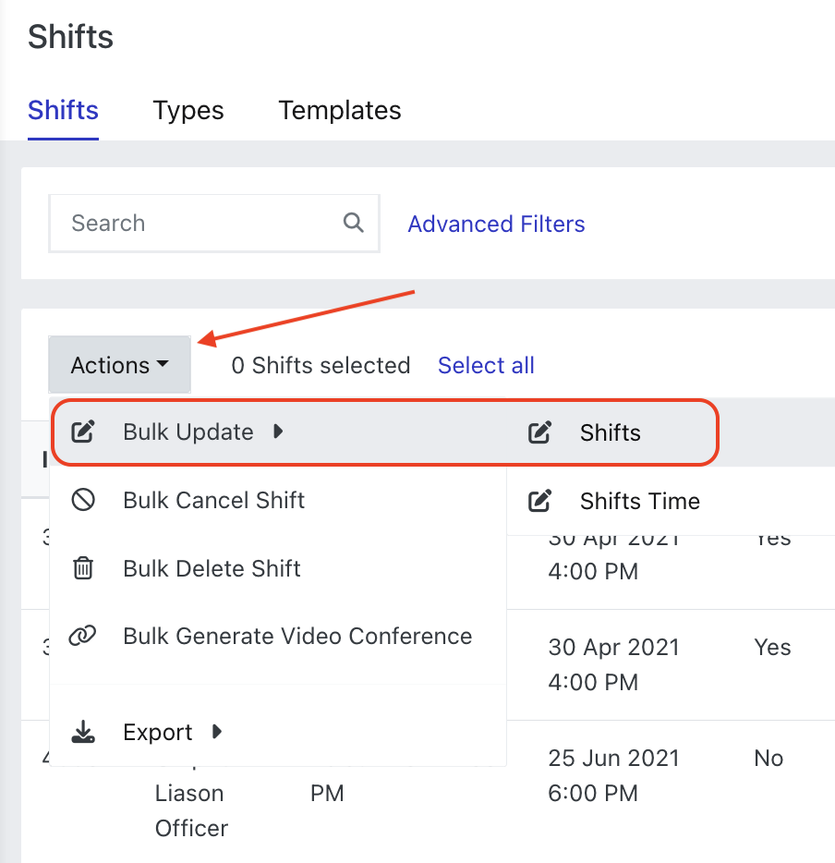Expand the Bulk Update submenu arrow
This screenshot has width=835, height=863.
click(278, 431)
